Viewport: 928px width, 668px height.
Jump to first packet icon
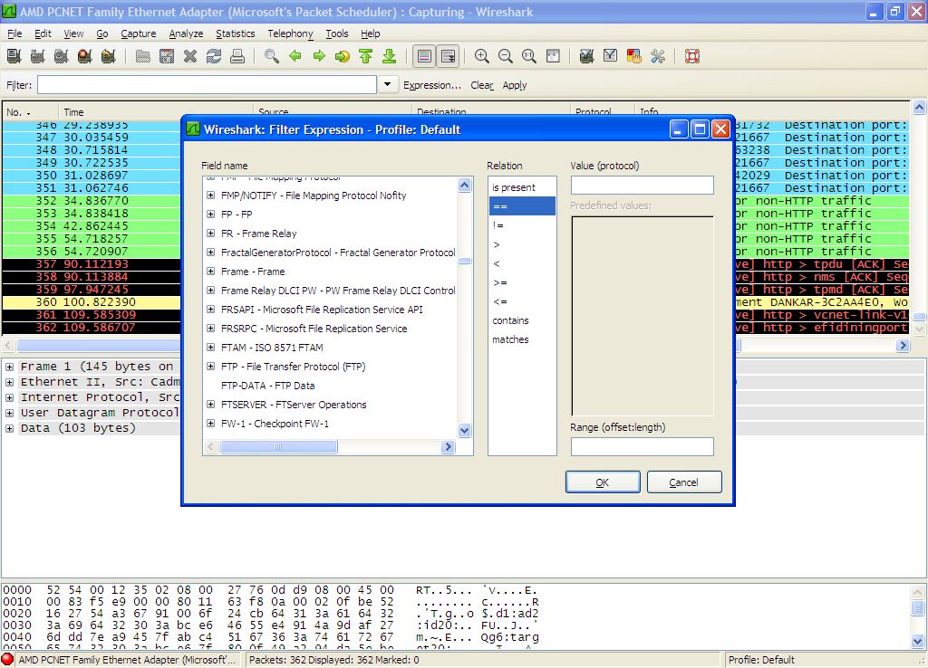pos(366,56)
